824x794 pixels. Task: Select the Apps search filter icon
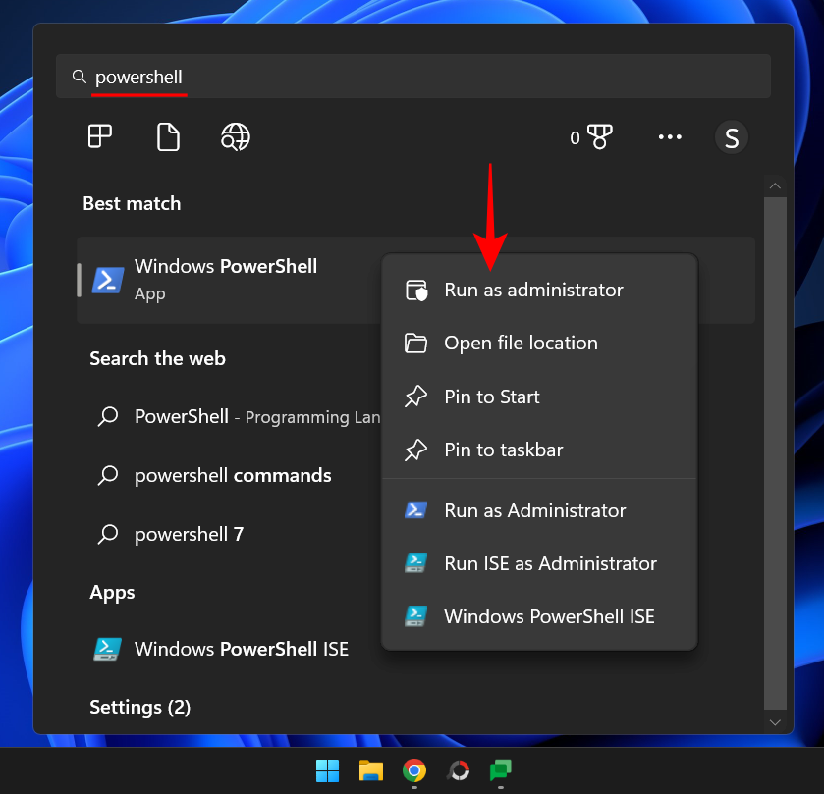(x=98, y=137)
